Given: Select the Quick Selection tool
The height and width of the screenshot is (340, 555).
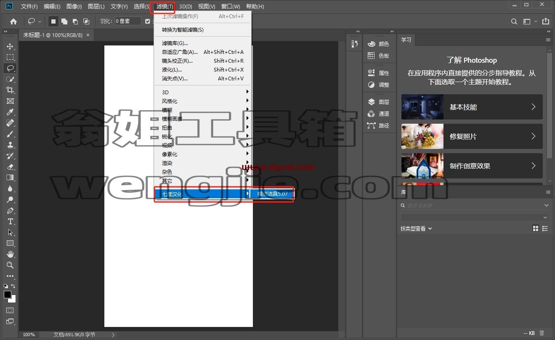Looking at the screenshot, I should (x=10, y=79).
